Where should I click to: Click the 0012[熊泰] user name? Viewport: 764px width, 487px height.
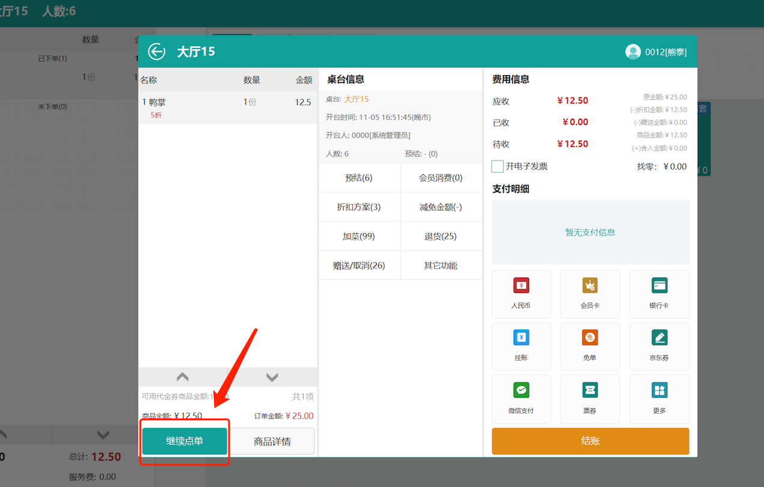666,52
